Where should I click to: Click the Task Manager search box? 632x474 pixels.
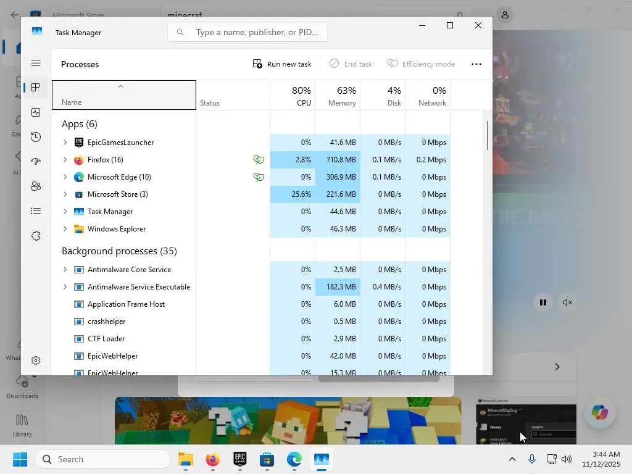coord(247,32)
